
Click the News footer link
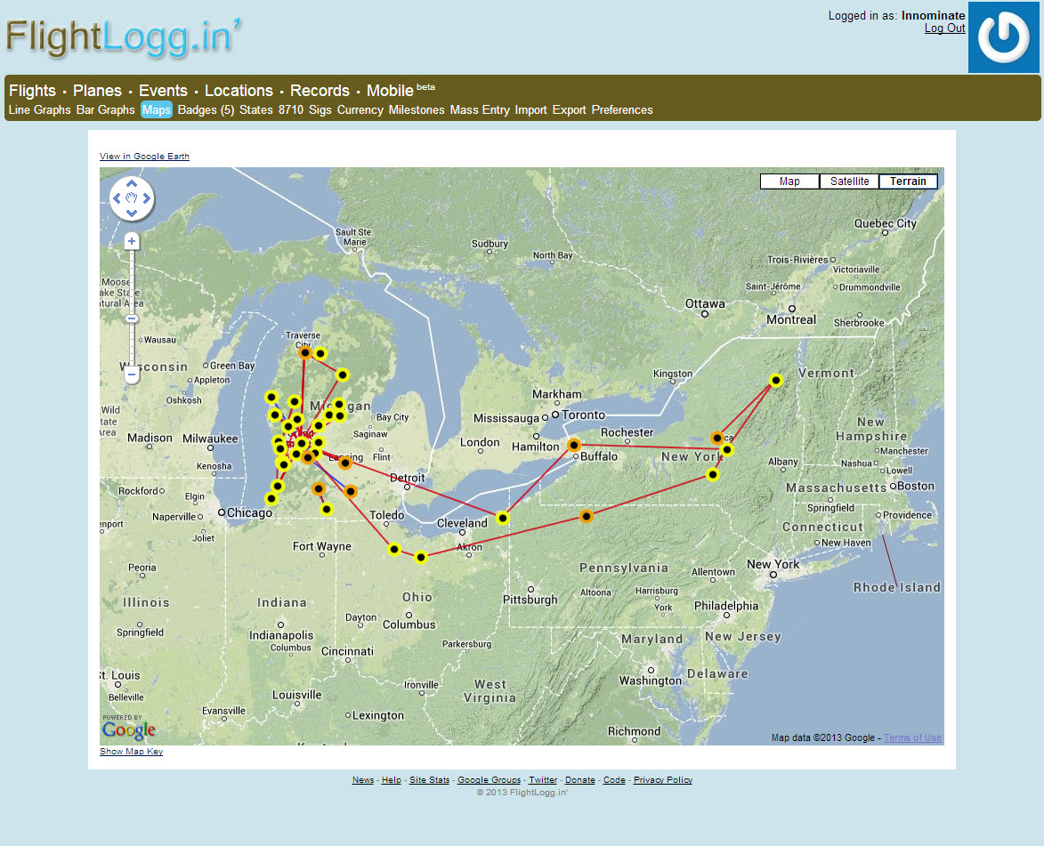coord(363,780)
